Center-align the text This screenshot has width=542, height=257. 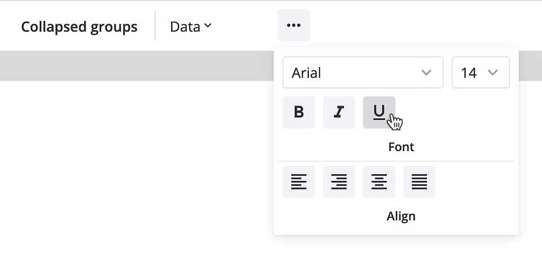point(379,182)
